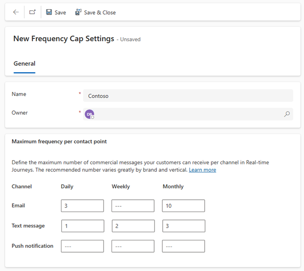The width and height of the screenshot is (304, 271).
Task: Switch to the General tab
Action: [x=25, y=64]
